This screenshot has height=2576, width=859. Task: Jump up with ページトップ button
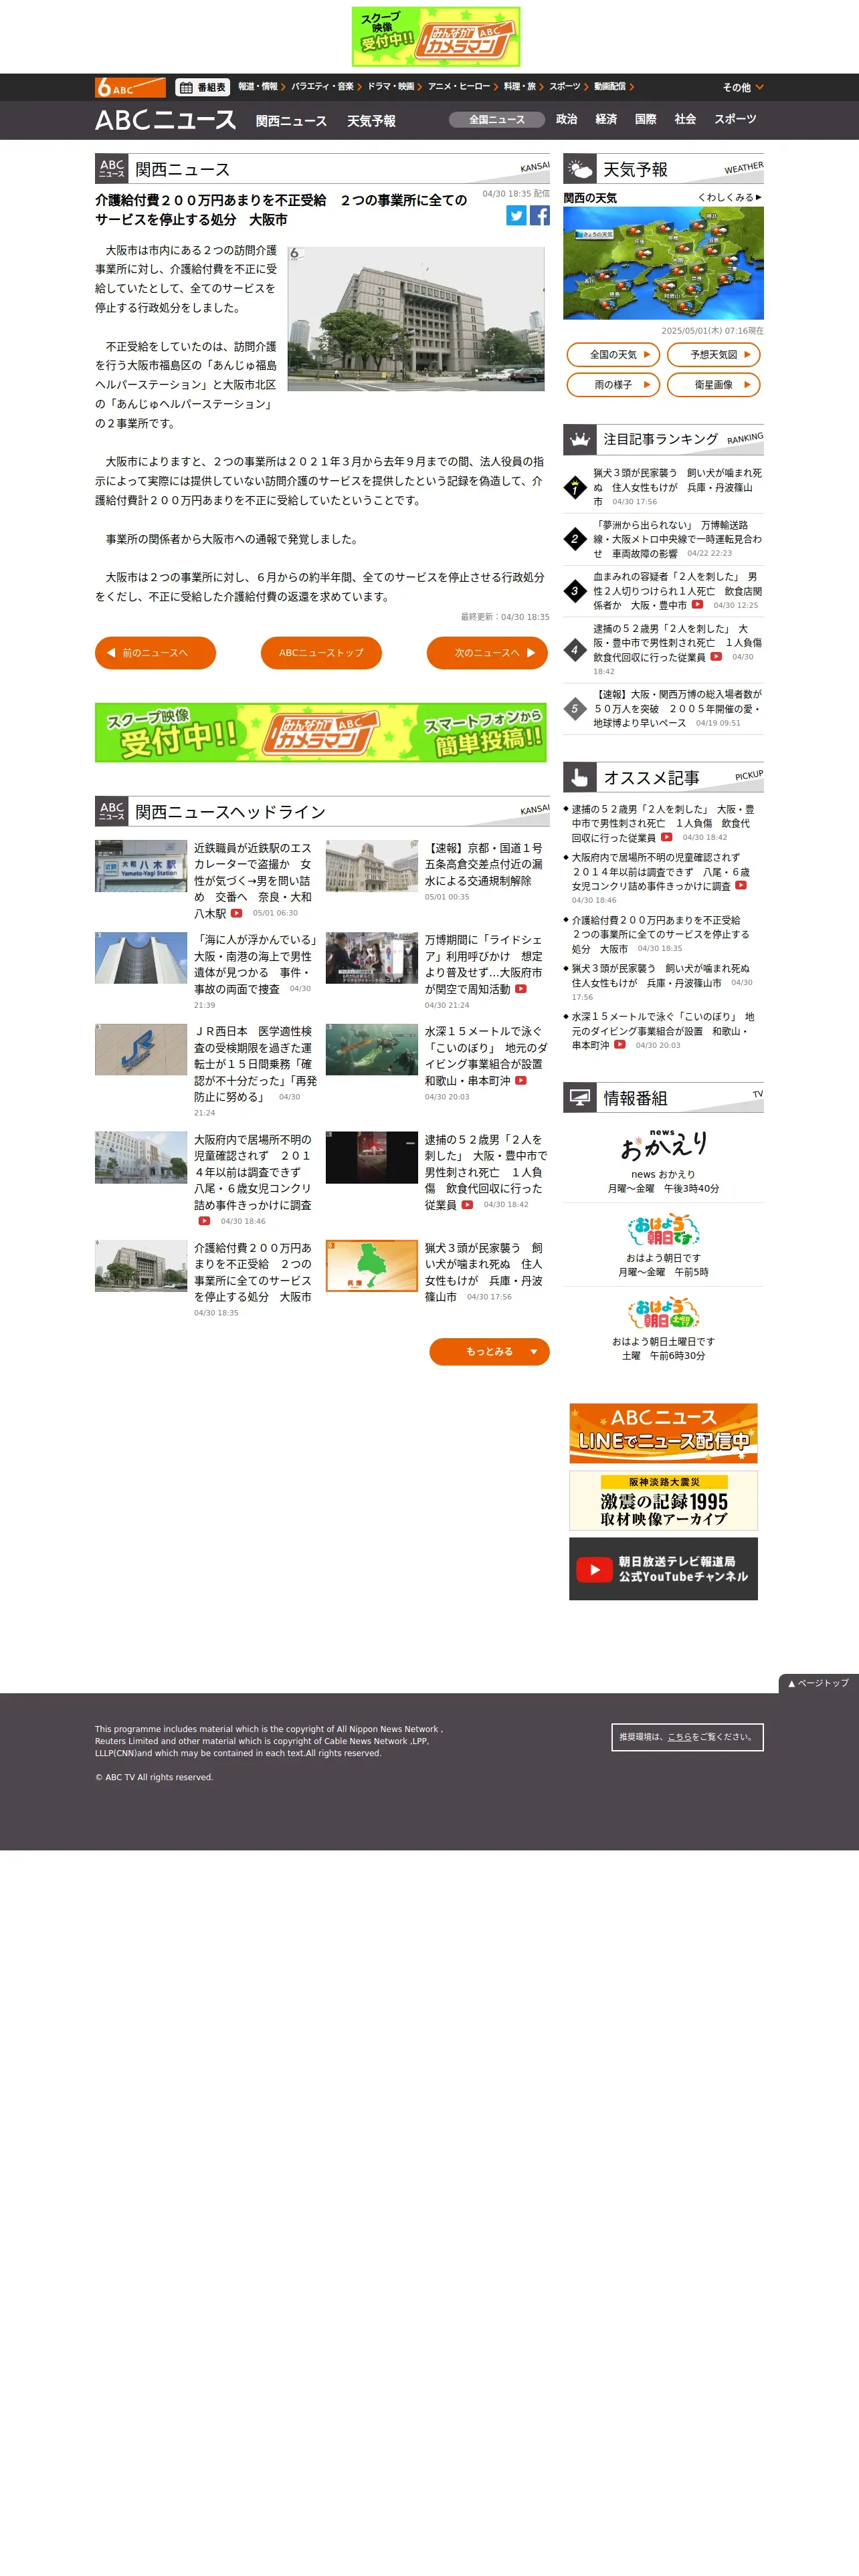click(819, 1683)
